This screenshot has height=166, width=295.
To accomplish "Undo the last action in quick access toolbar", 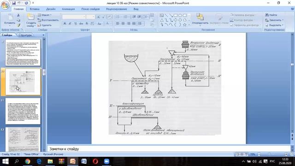I will click(19, 3).
